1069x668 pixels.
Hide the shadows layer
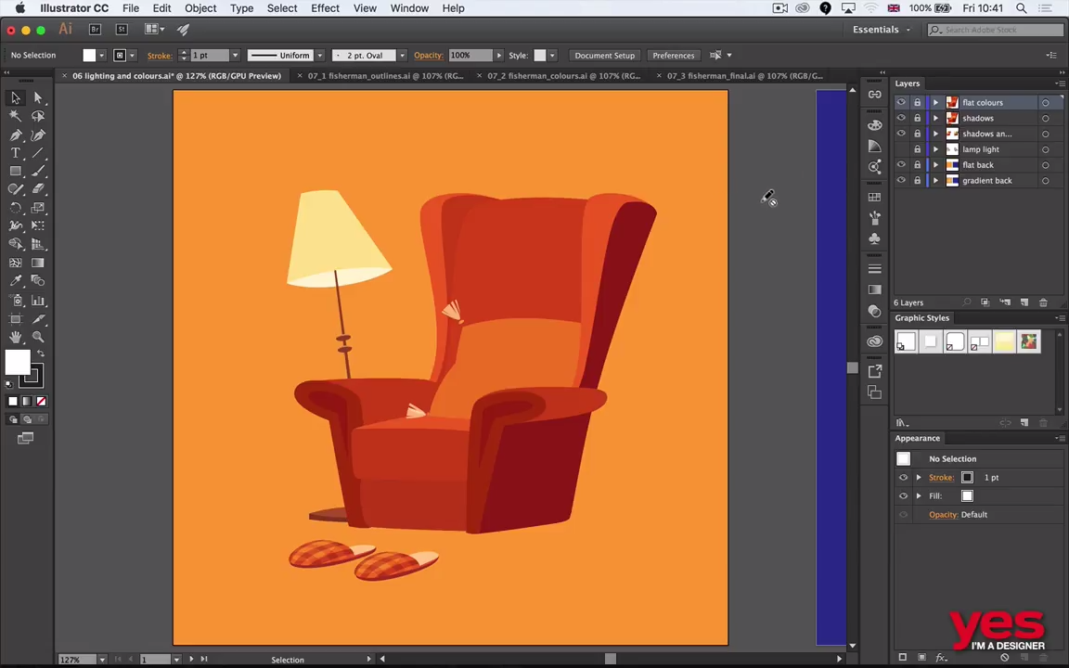coord(901,118)
